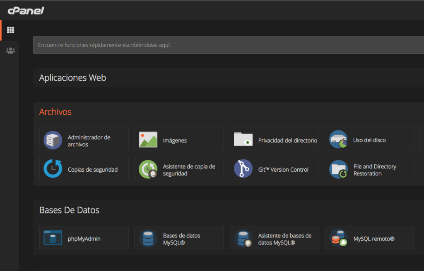Collapse the Aplicaciones Web section header
The height and width of the screenshot is (271, 424).
[229, 78]
